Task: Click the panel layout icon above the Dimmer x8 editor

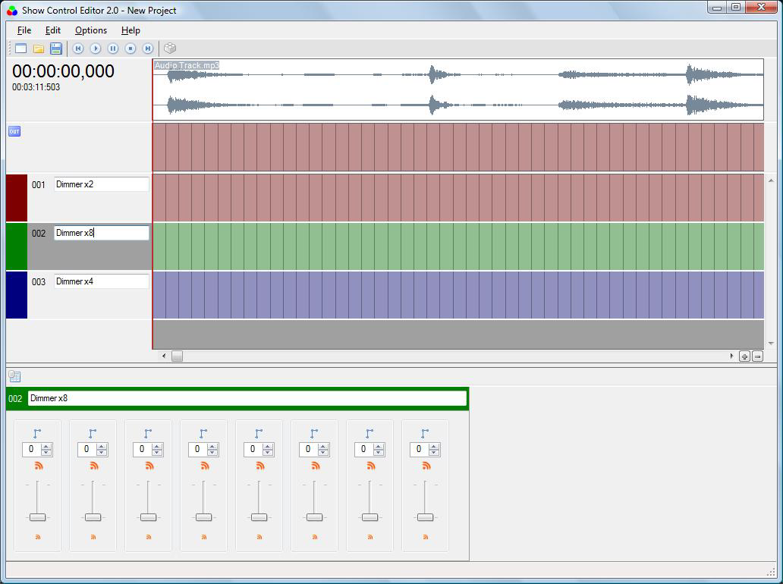Action: [x=14, y=376]
